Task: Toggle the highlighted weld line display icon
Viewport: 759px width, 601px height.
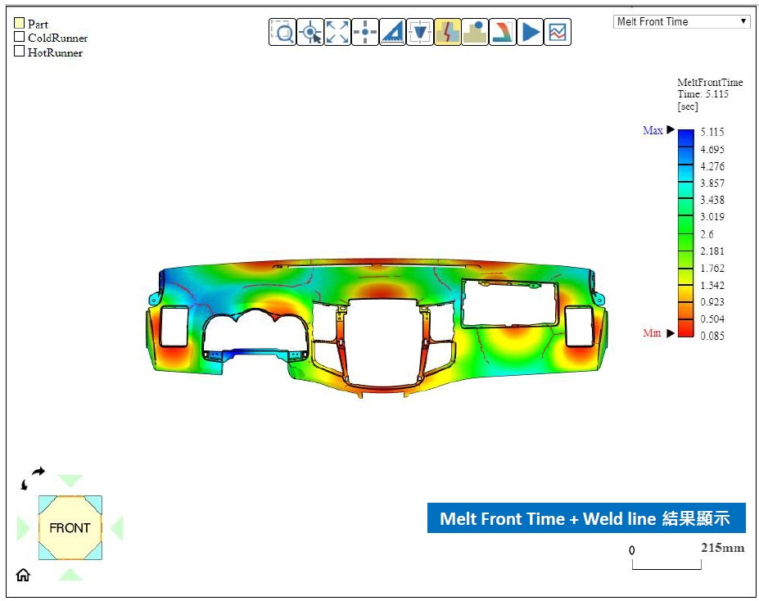Action: click(x=447, y=33)
